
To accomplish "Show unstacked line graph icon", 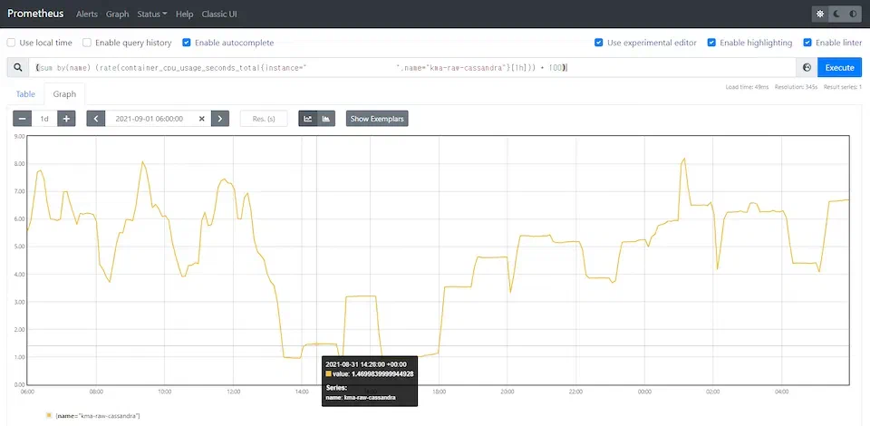I will click(308, 119).
